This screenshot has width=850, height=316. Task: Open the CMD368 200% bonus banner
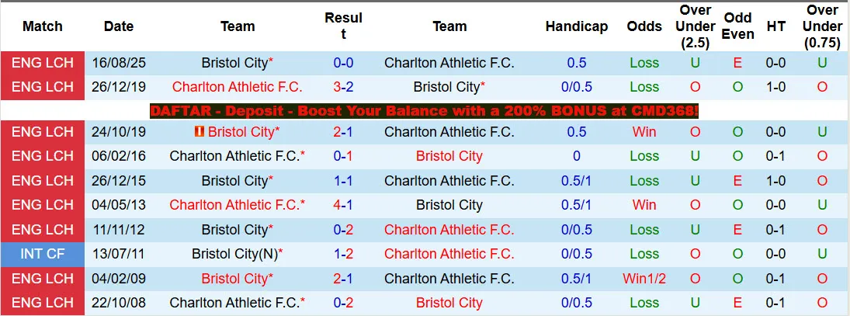(x=425, y=111)
